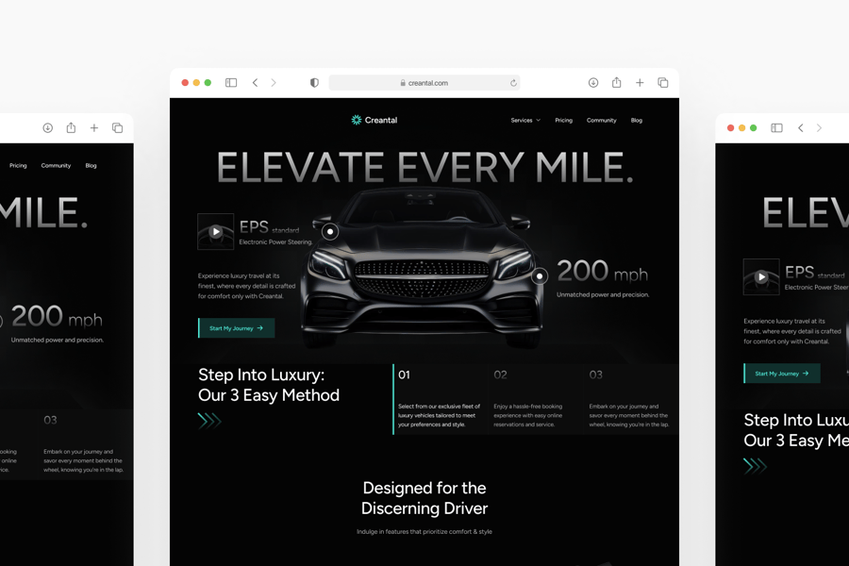Select hotspot marker beside the headlight at 200 mph
The image size is (849, 566).
click(x=540, y=276)
